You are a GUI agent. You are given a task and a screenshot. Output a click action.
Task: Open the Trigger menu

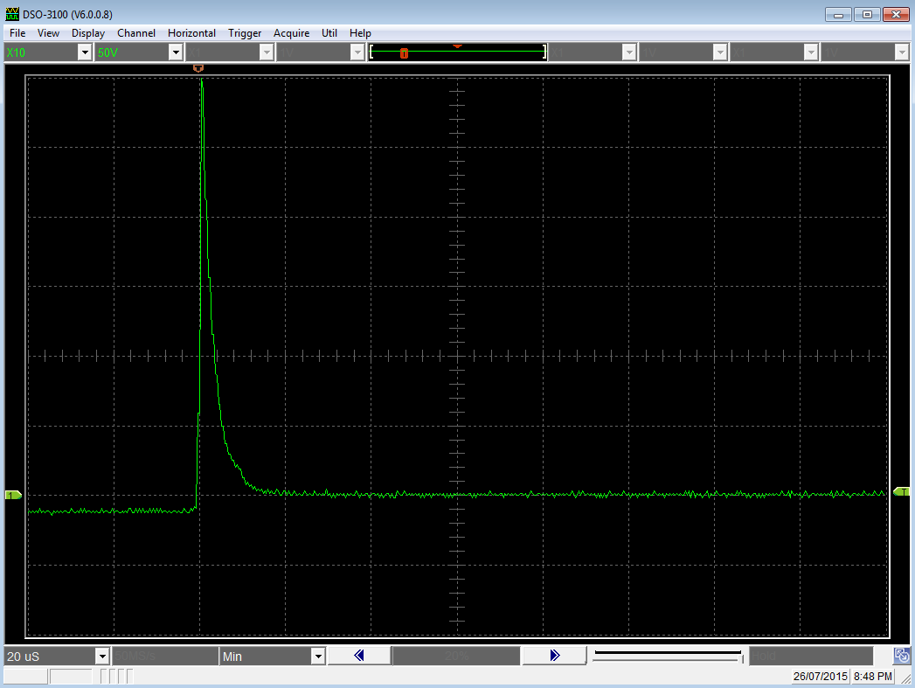[x=245, y=33]
